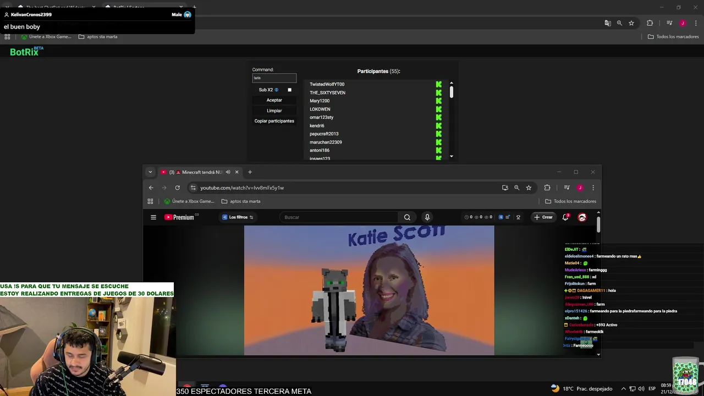This screenshot has width=704, height=396.
Task: Select participant LOKOWEN
Action: (x=320, y=109)
